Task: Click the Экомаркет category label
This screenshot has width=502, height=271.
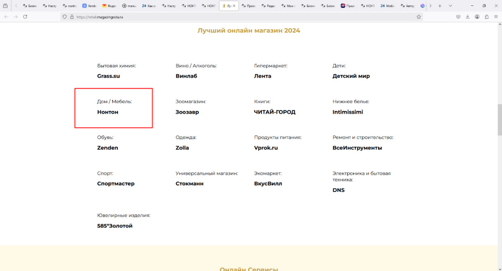Action: pos(268,173)
